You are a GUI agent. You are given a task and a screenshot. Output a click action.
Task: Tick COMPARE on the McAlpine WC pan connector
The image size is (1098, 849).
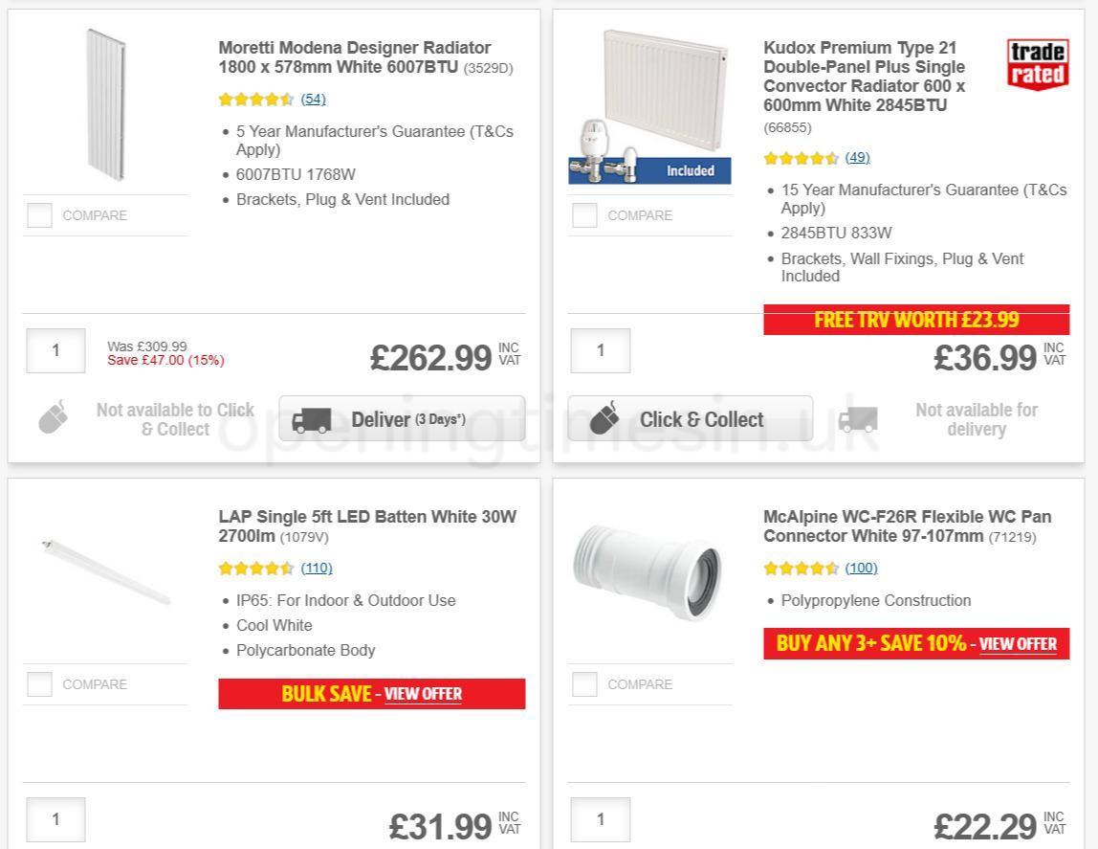(x=584, y=684)
